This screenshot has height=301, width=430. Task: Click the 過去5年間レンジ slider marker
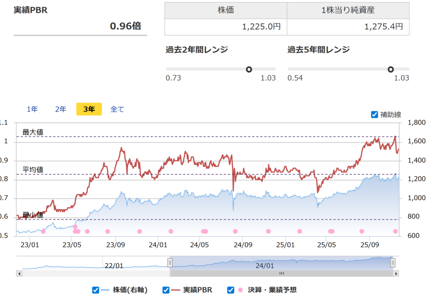tap(391, 69)
